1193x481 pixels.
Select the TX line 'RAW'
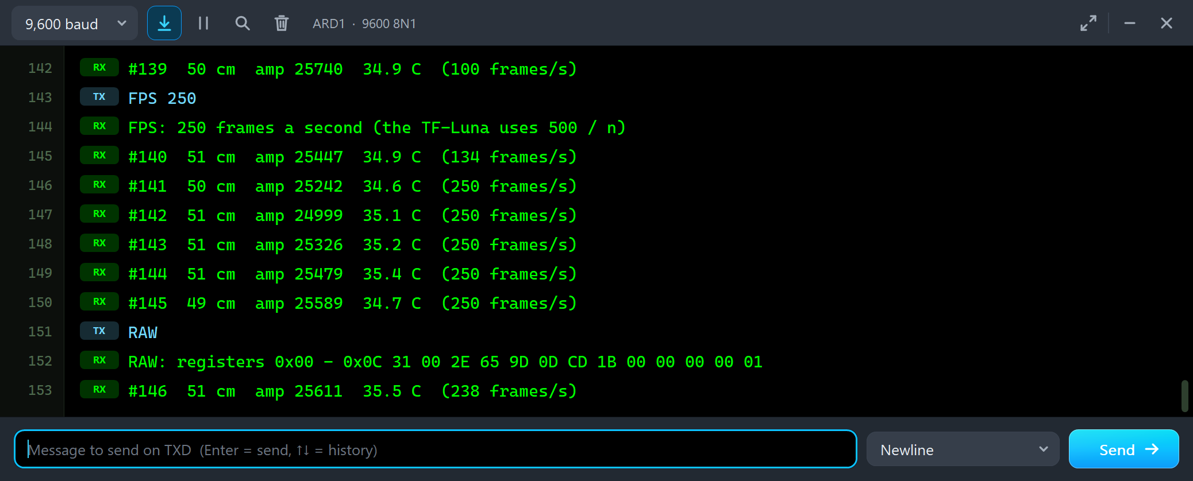coord(143,332)
